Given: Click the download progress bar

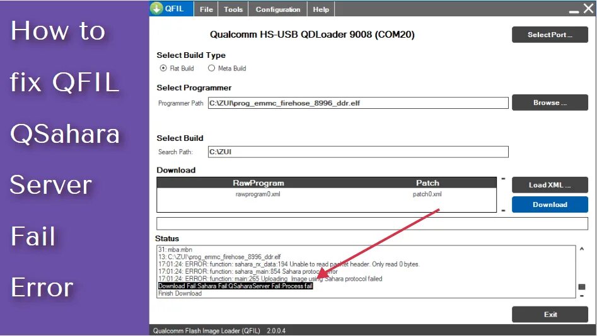Looking at the screenshot, I should pos(372,223).
